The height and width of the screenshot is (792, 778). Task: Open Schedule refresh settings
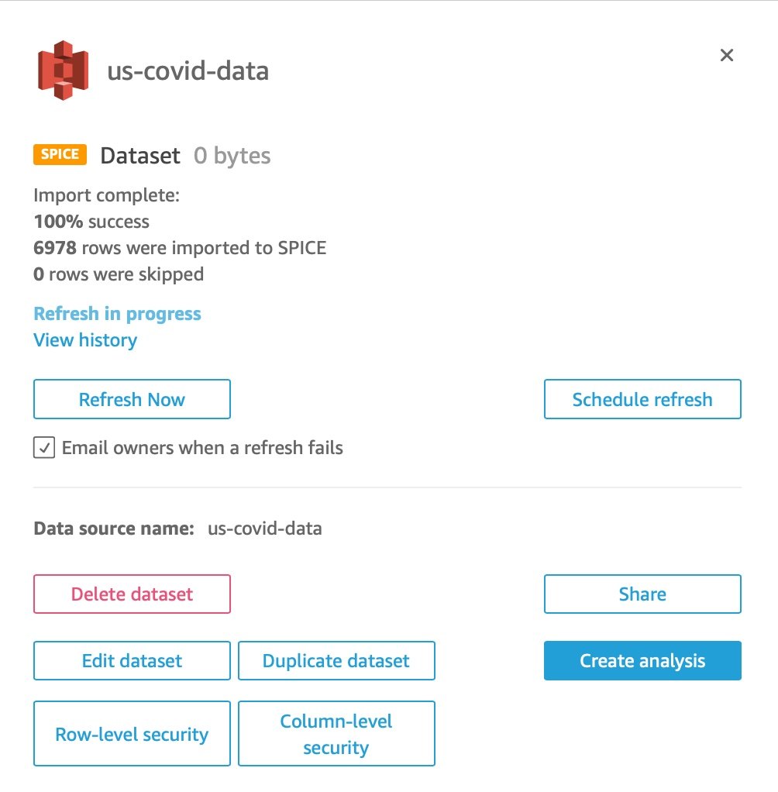642,399
